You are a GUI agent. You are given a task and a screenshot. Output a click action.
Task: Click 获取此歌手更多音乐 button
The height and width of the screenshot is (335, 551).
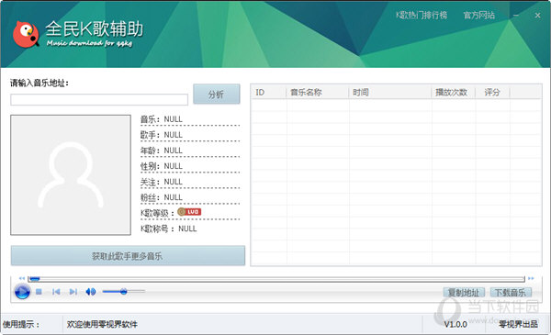pyautogui.click(x=128, y=256)
